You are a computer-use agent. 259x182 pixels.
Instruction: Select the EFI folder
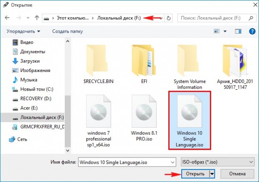point(144,64)
